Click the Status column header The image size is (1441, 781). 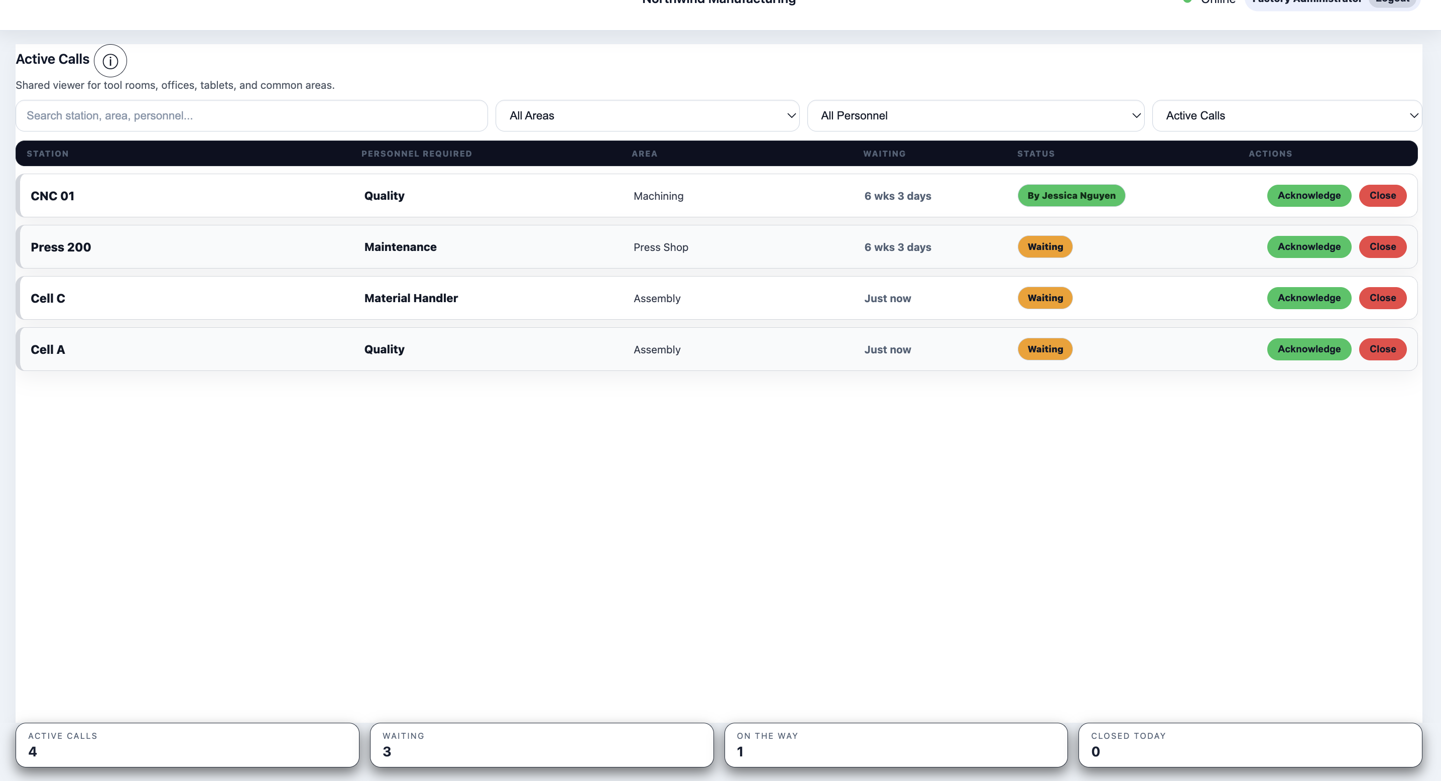1036,154
